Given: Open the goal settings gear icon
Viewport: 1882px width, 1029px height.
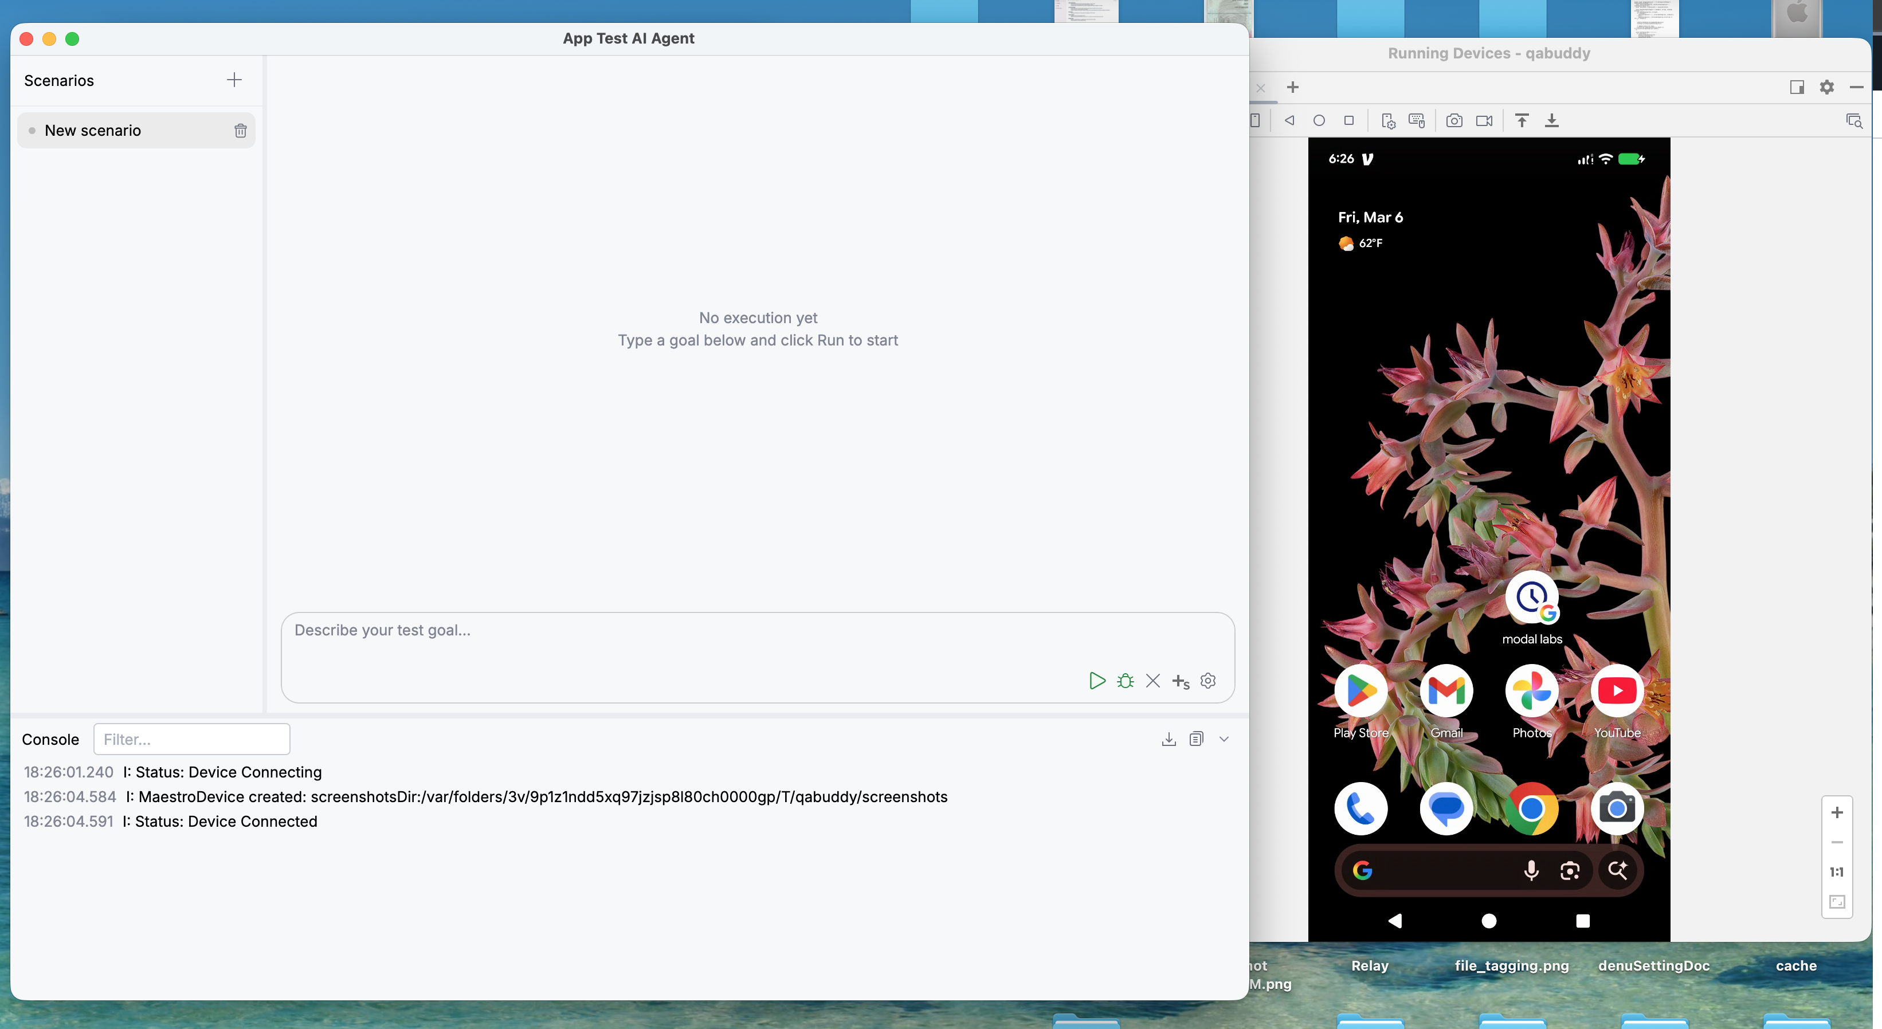Looking at the screenshot, I should [1209, 681].
